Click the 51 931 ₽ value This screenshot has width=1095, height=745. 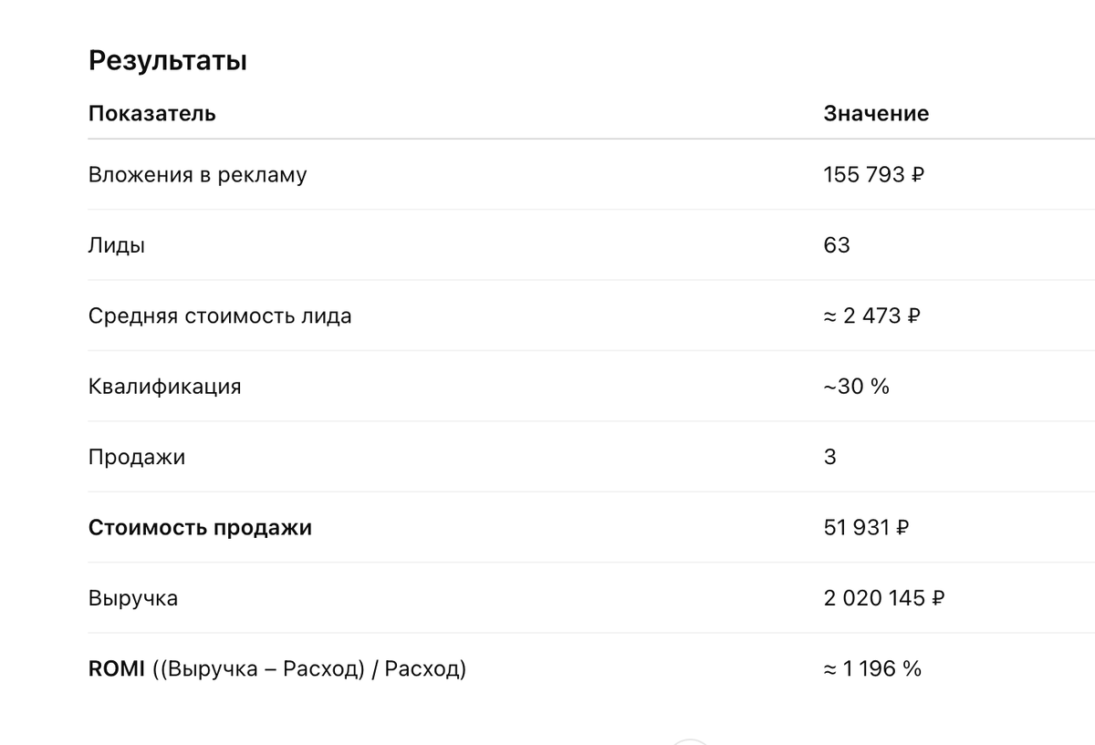tap(866, 528)
